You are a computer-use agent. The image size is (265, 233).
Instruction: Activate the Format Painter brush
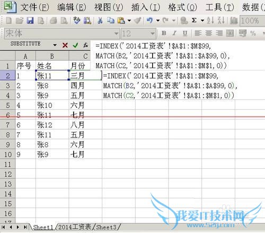tap(137, 21)
